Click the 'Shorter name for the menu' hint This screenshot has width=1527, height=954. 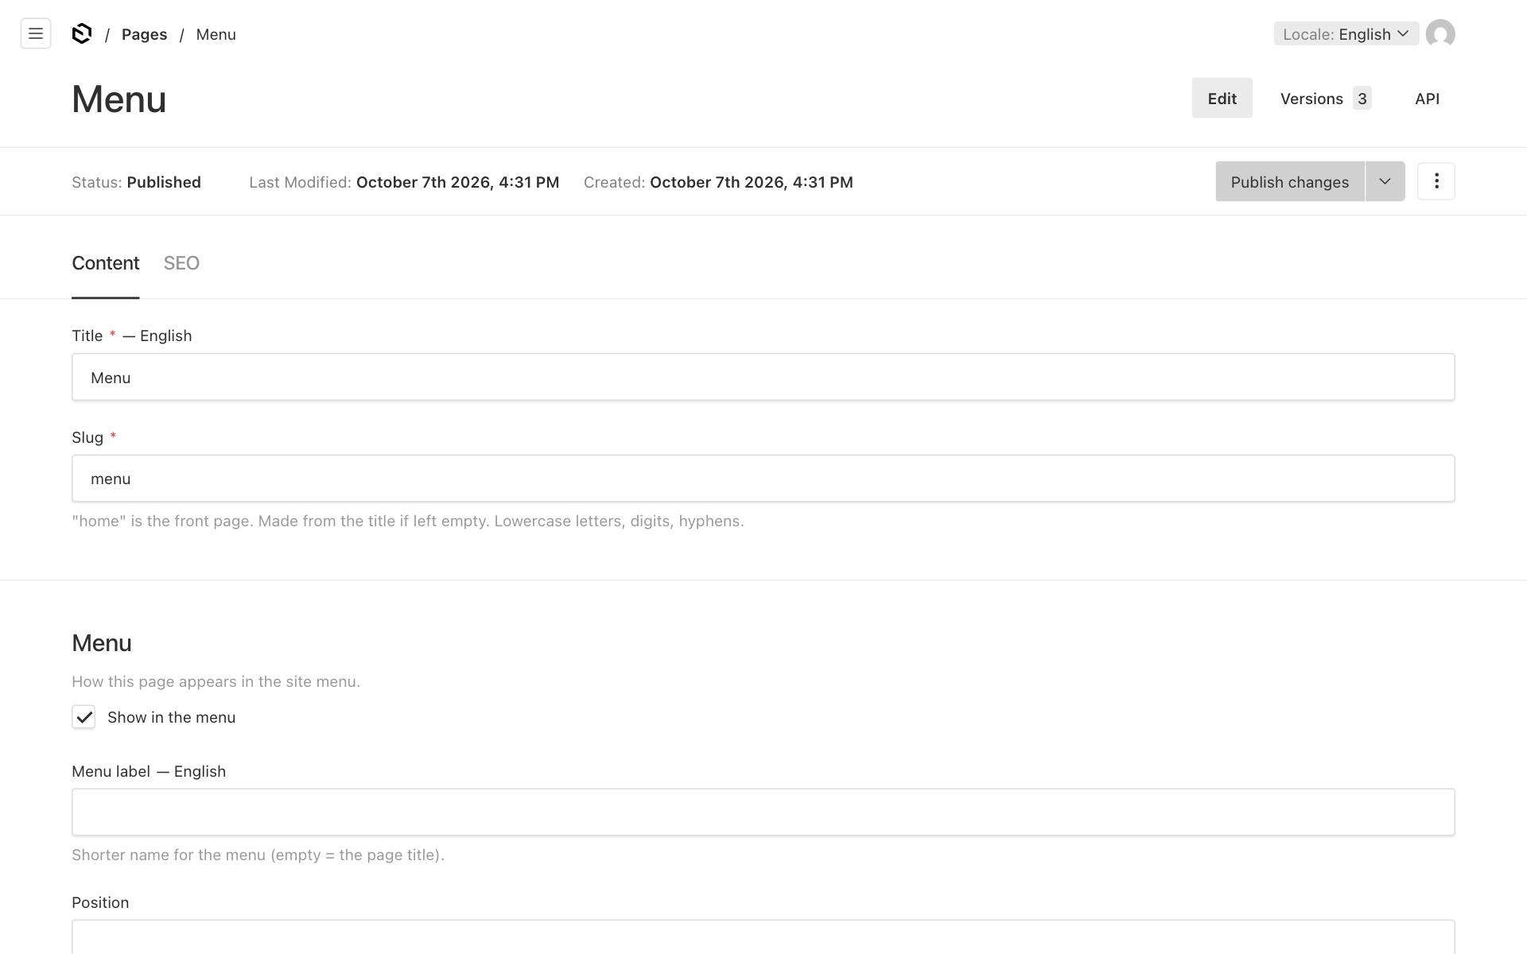point(258,855)
